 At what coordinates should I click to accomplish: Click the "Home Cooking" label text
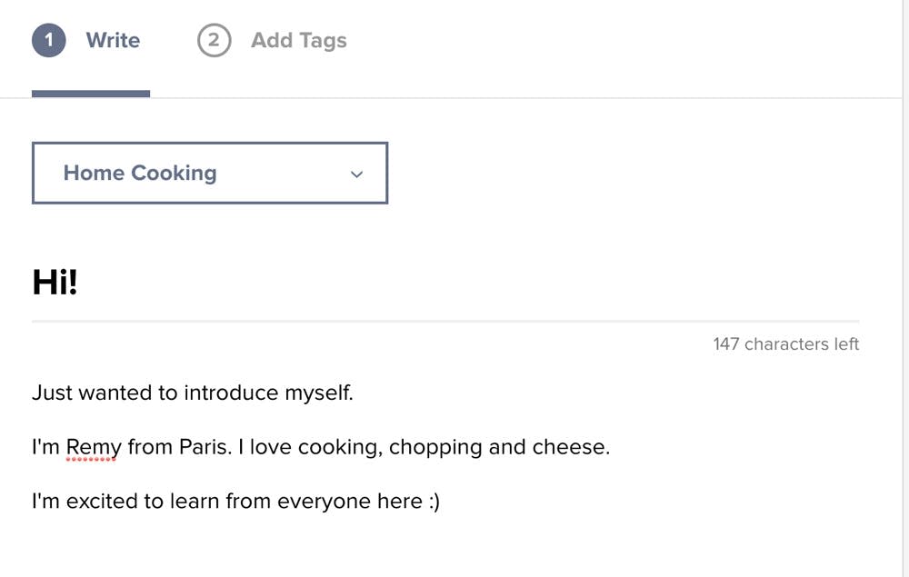click(140, 173)
